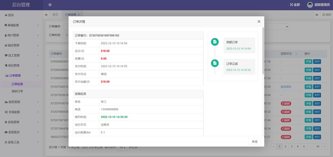The width and height of the screenshot is (333, 157).
Task: Click the tab scroll-right double arrow icon
Action: pos(317,15)
